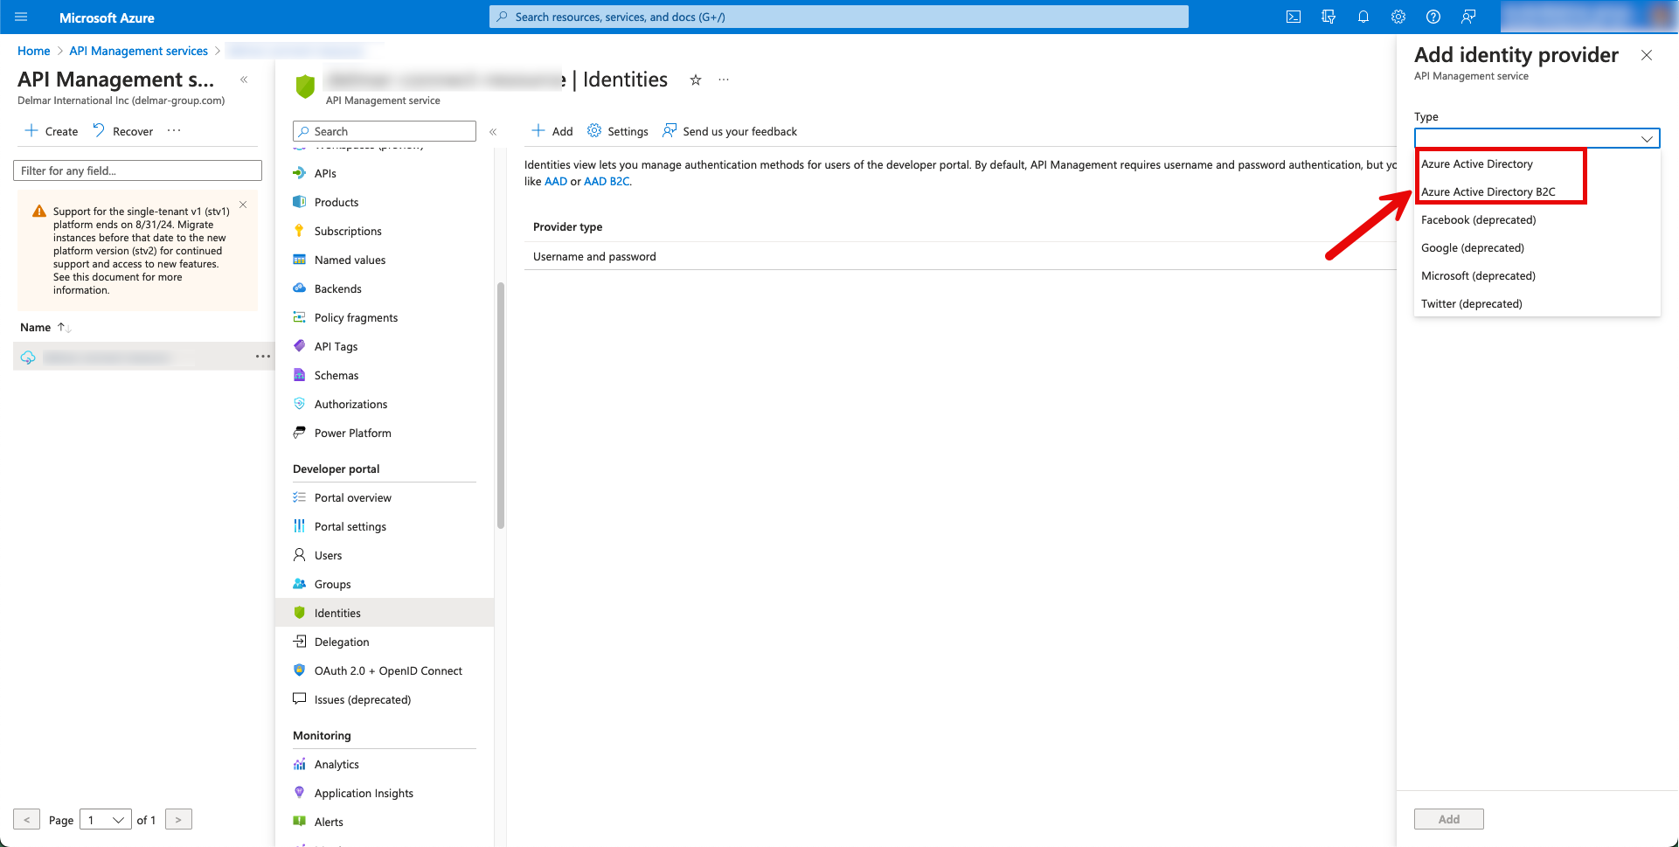Click the Add button at panel bottom
This screenshot has height=847, width=1679.
1449,819
